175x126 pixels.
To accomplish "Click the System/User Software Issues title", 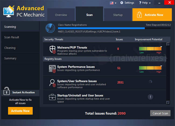I will tap(77, 81).
